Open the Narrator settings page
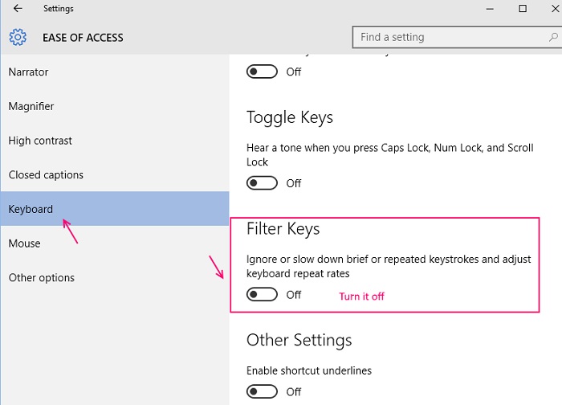This screenshot has height=405, width=562. tap(29, 72)
